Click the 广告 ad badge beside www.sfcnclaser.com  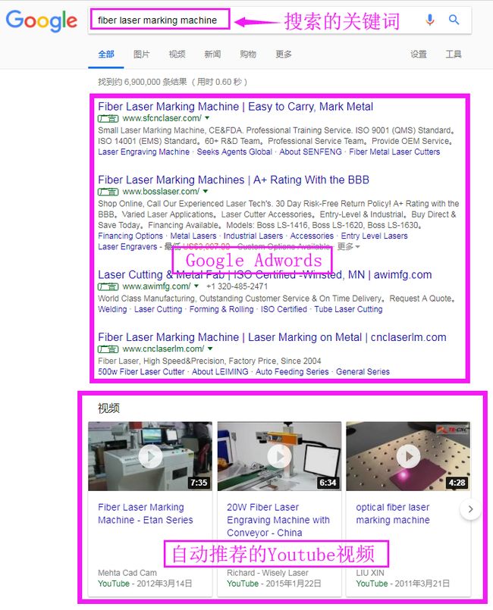coord(108,118)
